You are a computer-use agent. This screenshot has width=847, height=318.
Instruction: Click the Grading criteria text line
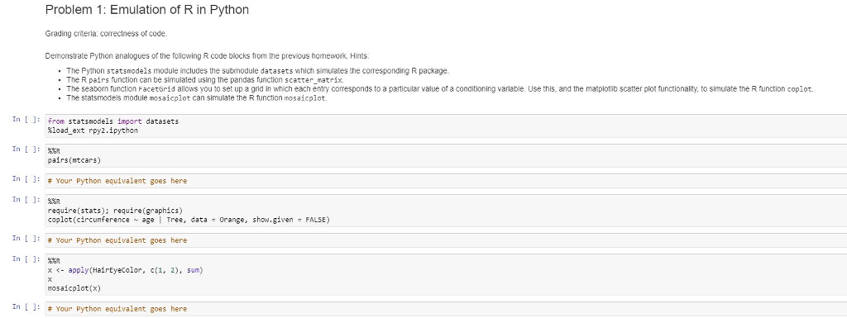[x=107, y=34]
